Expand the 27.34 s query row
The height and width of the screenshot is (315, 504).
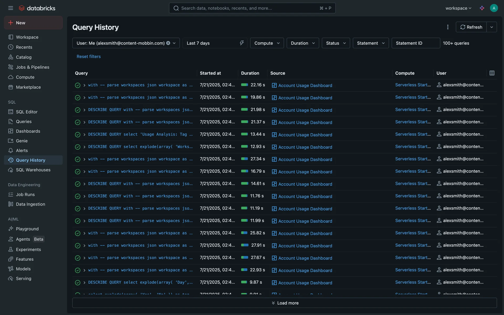(x=84, y=159)
